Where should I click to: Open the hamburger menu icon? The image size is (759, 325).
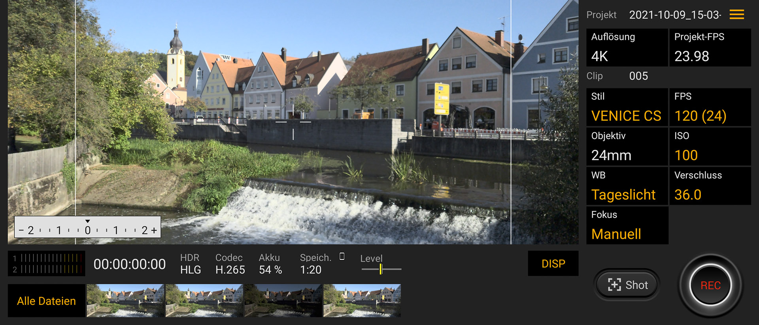pyautogui.click(x=736, y=15)
